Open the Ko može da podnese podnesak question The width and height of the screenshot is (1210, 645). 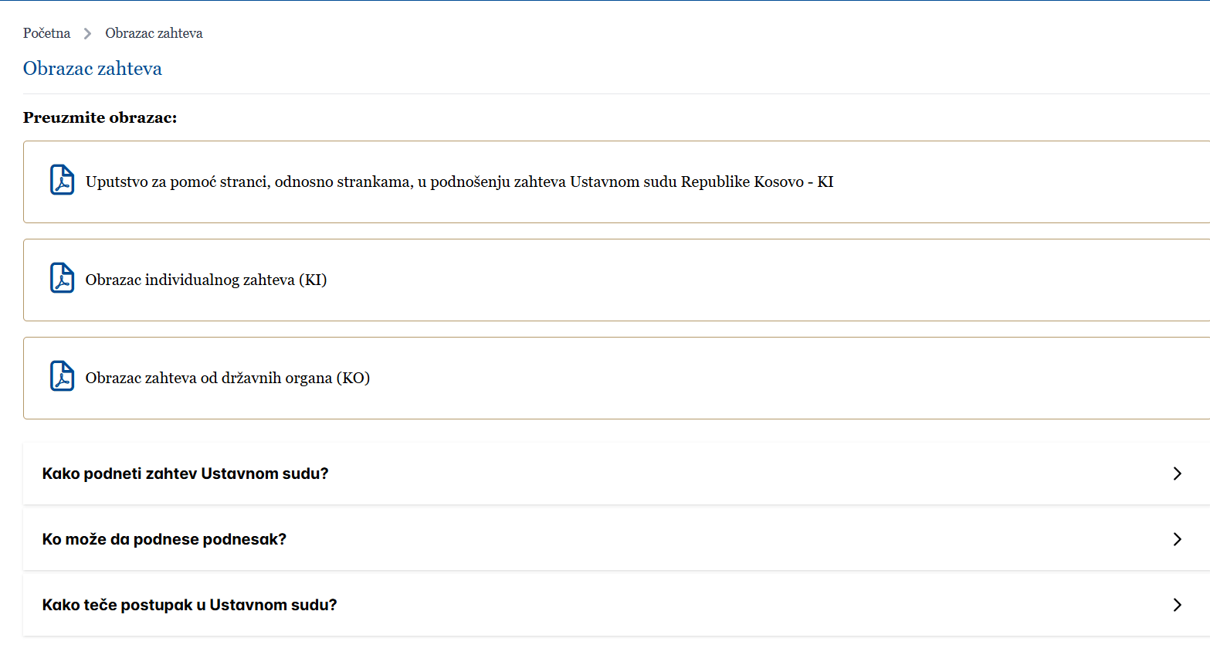(164, 539)
